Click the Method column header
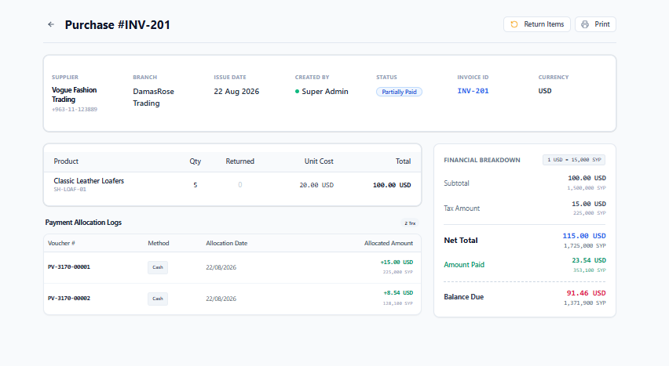Screen dimensions: 669x366 (x=159, y=243)
